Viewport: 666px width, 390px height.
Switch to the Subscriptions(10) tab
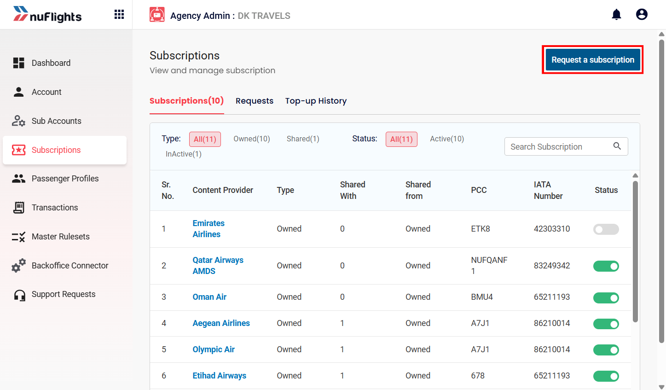[186, 101]
